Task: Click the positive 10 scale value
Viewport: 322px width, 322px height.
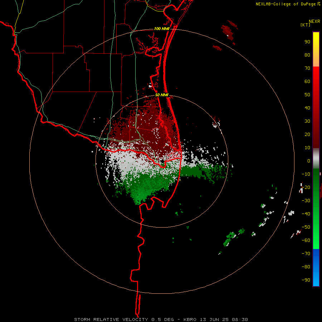Action: pyautogui.click(x=307, y=148)
